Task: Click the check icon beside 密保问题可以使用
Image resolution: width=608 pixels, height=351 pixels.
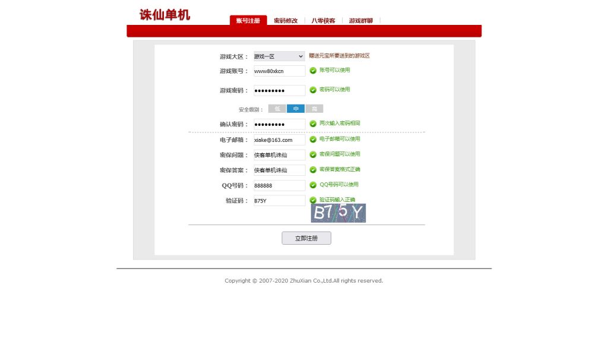Action: coord(313,154)
